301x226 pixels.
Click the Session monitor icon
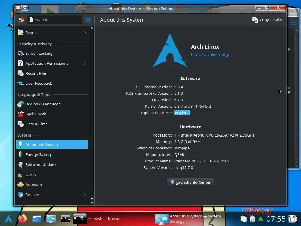20,195
